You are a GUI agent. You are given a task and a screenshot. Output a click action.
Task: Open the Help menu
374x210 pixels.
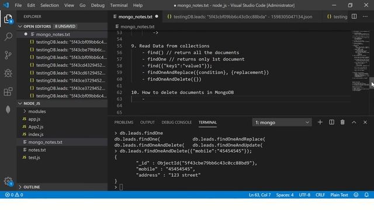point(138,5)
